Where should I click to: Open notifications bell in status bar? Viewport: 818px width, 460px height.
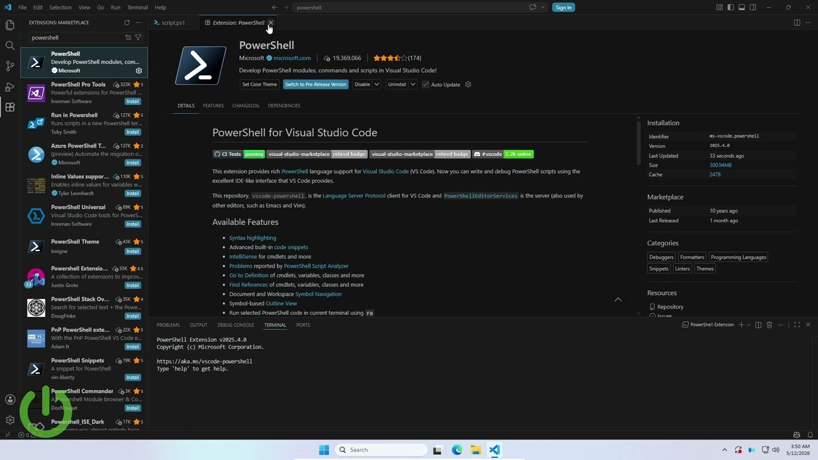pyautogui.click(x=810, y=435)
